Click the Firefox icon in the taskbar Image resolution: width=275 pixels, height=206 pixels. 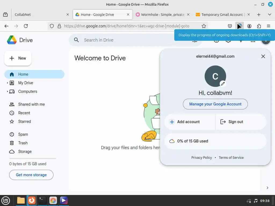tap(32, 200)
